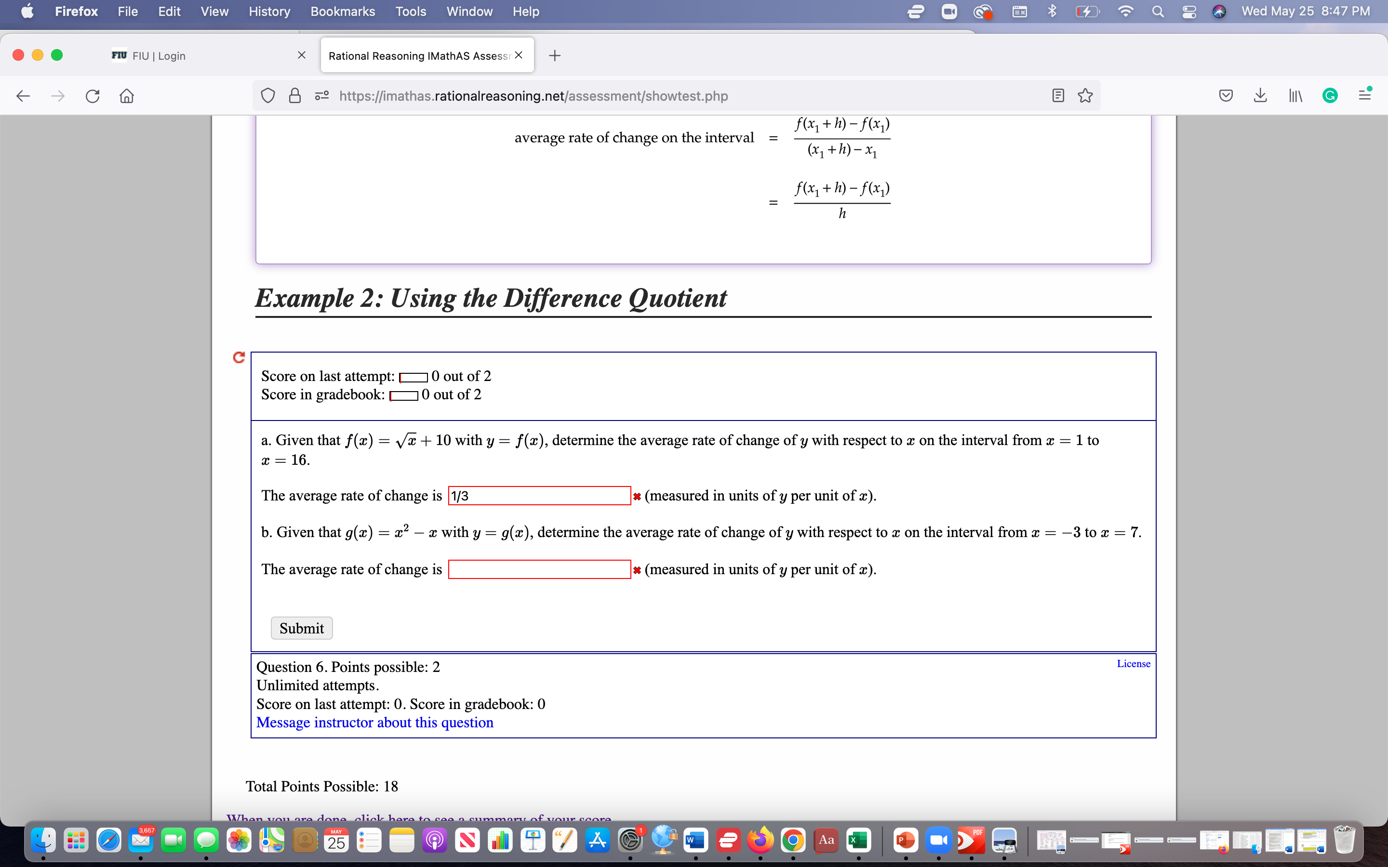
Task: Click the tracking protection shield icon
Action: tap(268, 96)
